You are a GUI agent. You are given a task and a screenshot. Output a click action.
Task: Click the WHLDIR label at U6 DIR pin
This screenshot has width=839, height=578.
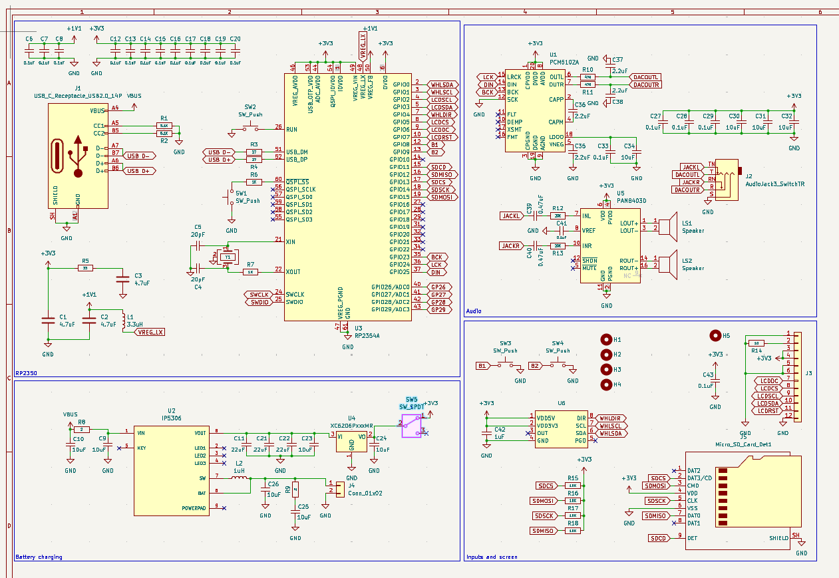[611, 418]
